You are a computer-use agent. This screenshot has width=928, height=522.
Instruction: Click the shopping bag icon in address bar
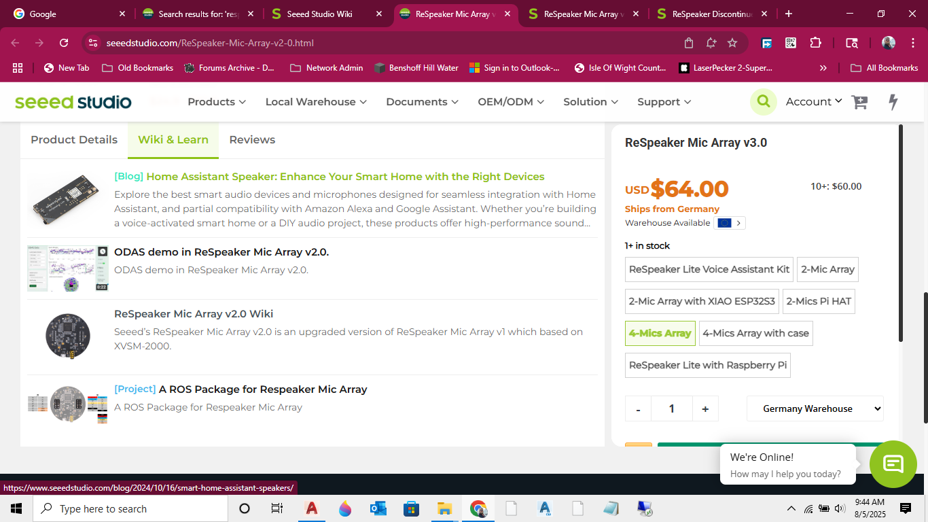tap(689, 43)
